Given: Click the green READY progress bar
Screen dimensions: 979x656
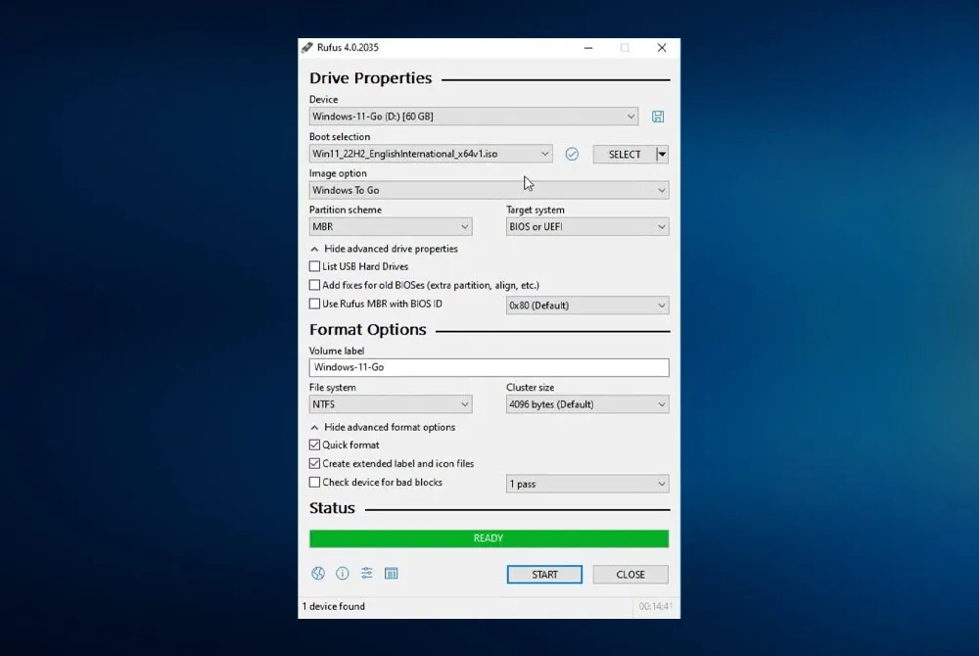Looking at the screenshot, I should click(x=489, y=539).
